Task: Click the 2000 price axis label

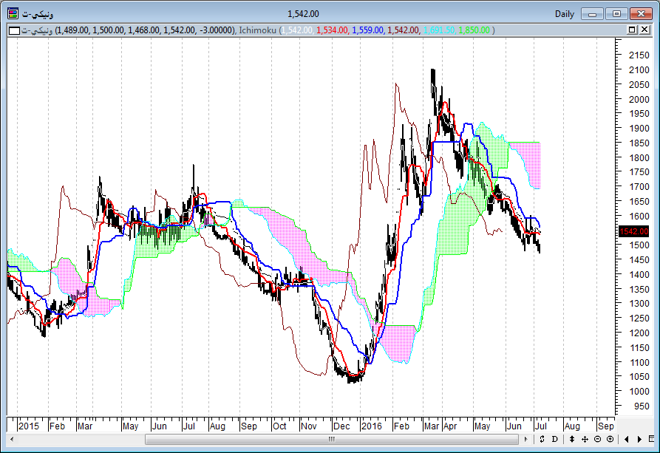Action: coord(639,99)
